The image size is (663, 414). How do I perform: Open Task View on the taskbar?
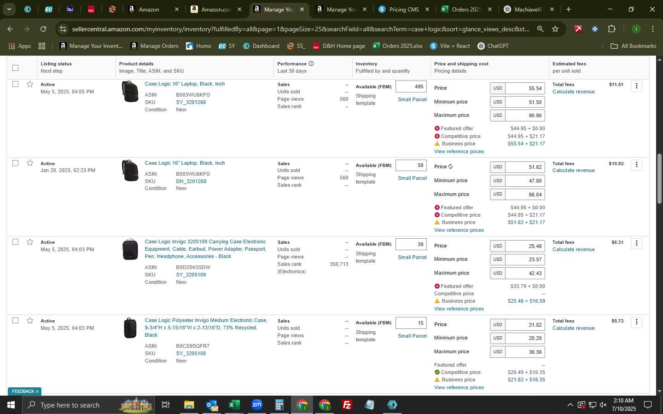tap(165, 405)
